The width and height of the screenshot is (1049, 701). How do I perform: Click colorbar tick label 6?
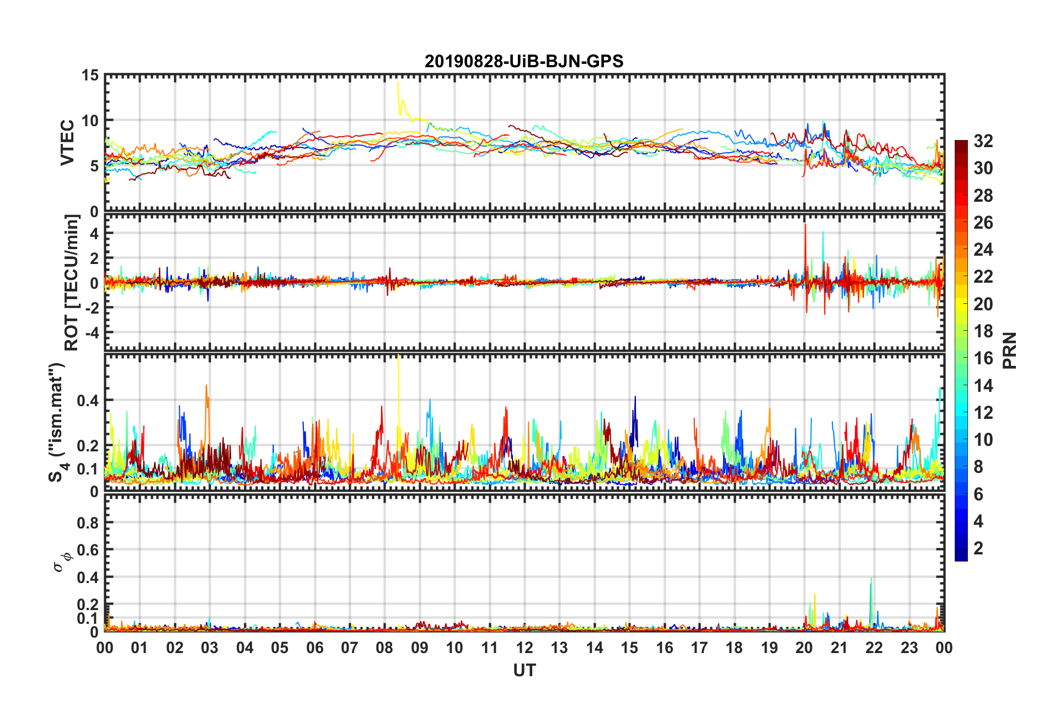pos(978,494)
